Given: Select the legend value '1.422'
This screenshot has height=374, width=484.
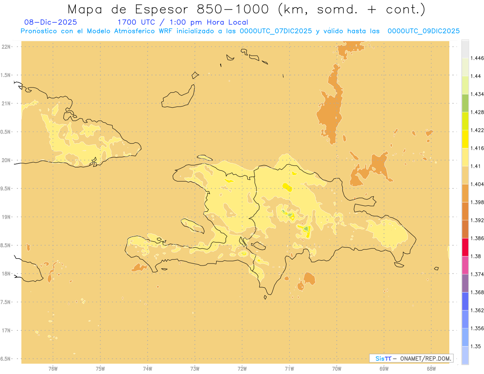Looking at the screenshot, I should click(477, 130).
